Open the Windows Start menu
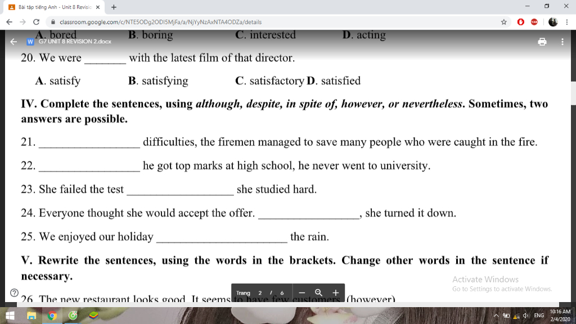576x324 pixels. point(10,316)
